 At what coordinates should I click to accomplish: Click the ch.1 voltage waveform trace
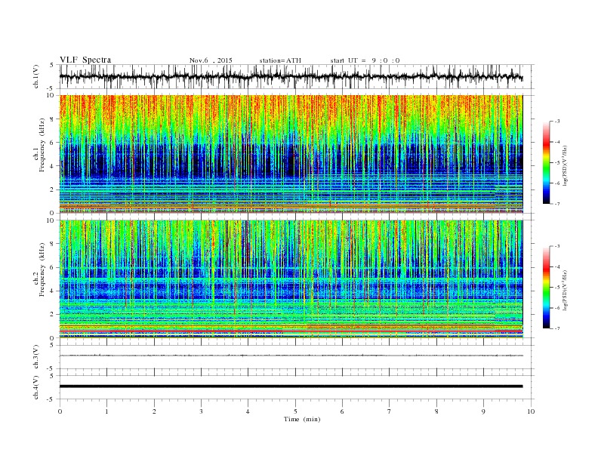pos(291,77)
